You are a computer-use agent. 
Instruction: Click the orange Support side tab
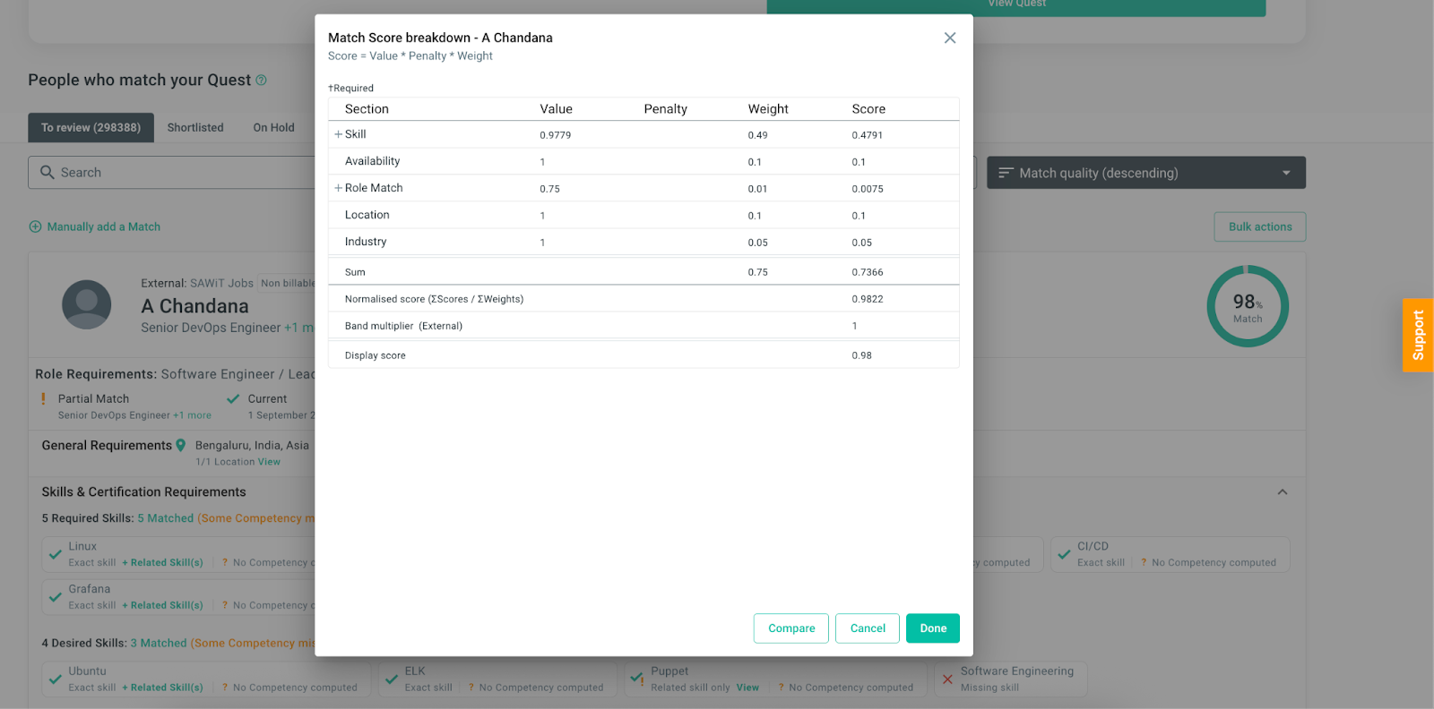pyautogui.click(x=1418, y=335)
